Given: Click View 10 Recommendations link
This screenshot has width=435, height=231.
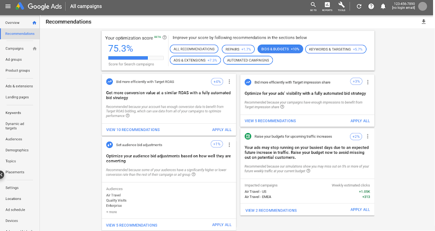Looking at the screenshot, I should click(x=133, y=130).
